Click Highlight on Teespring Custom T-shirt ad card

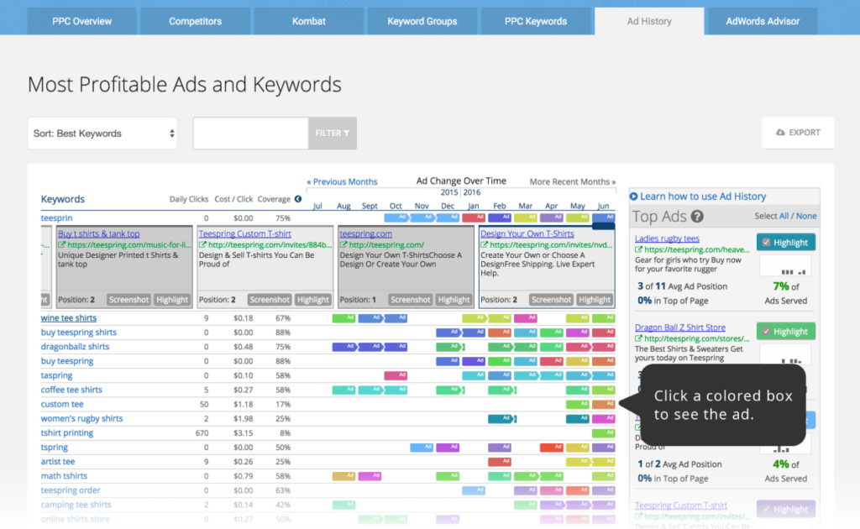click(313, 300)
